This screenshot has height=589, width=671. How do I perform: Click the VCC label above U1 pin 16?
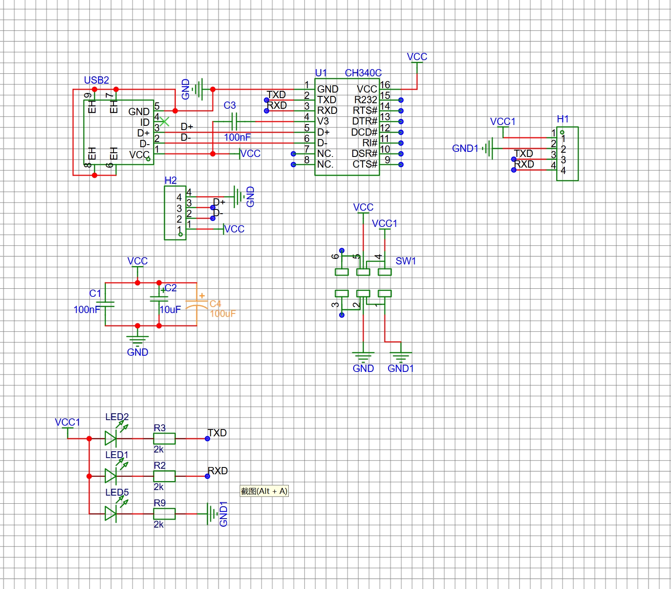pos(417,57)
